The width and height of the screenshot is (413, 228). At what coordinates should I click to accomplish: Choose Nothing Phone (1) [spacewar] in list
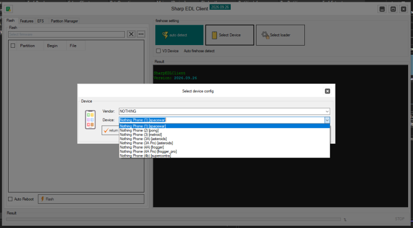(x=224, y=126)
